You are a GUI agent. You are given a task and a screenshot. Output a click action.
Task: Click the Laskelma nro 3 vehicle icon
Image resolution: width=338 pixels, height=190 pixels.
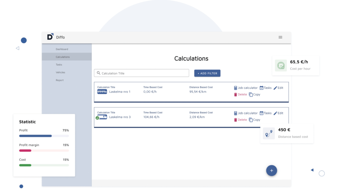pyautogui.click(x=102, y=117)
